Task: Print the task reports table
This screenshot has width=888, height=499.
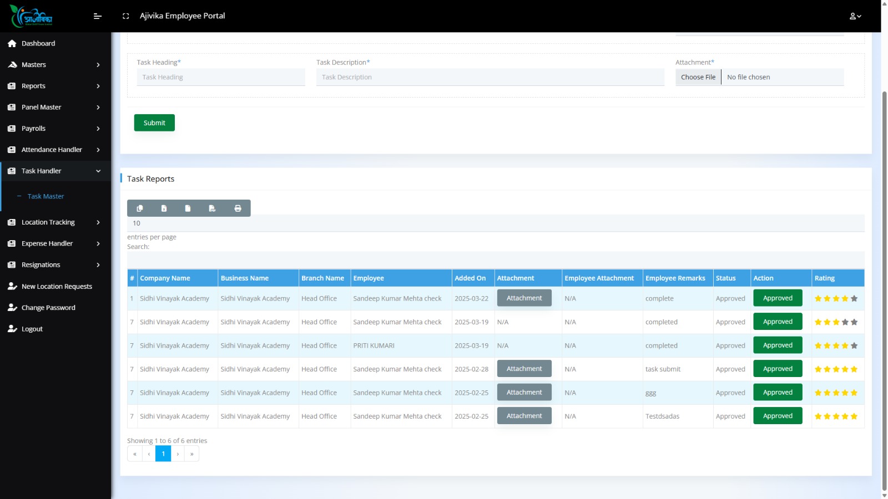Action: pos(238,208)
